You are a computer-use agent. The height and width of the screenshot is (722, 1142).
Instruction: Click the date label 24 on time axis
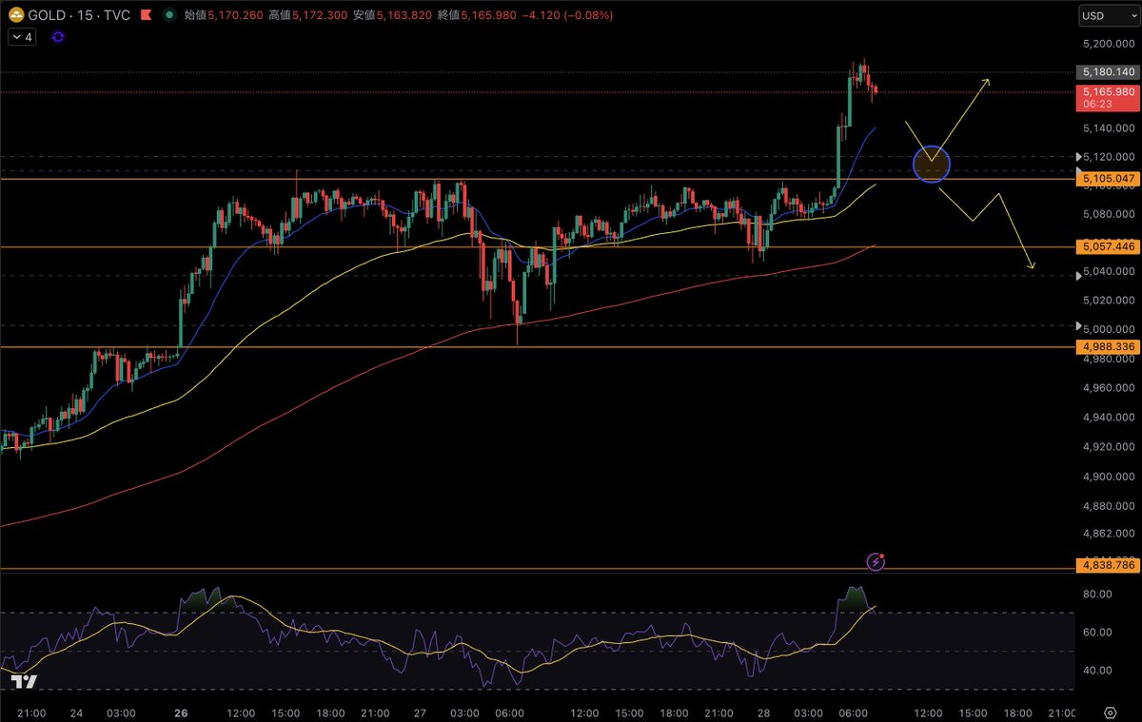(x=77, y=712)
